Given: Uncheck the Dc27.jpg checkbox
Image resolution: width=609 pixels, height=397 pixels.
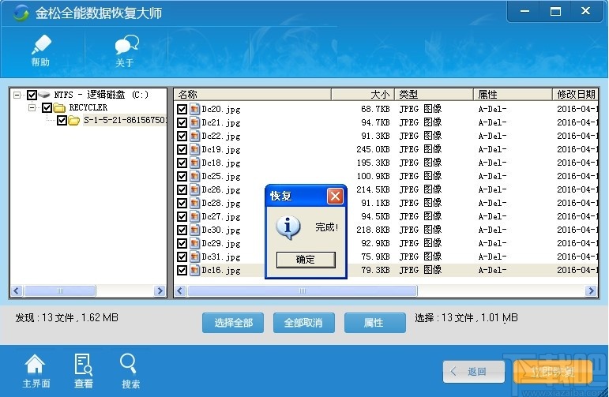Looking at the screenshot, I should (x=182, y=216).
